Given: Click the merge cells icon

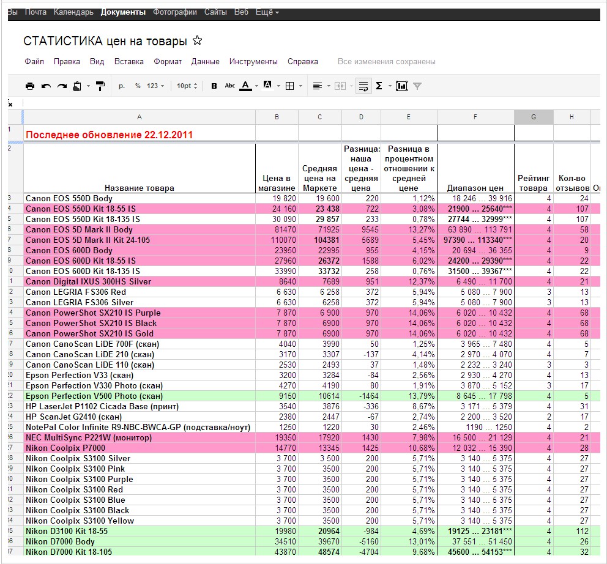Looking at the screenshot, I should coord(340,86).
